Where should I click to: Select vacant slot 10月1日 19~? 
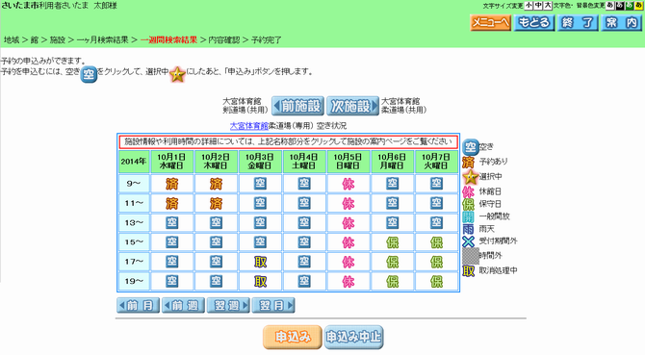172,282
